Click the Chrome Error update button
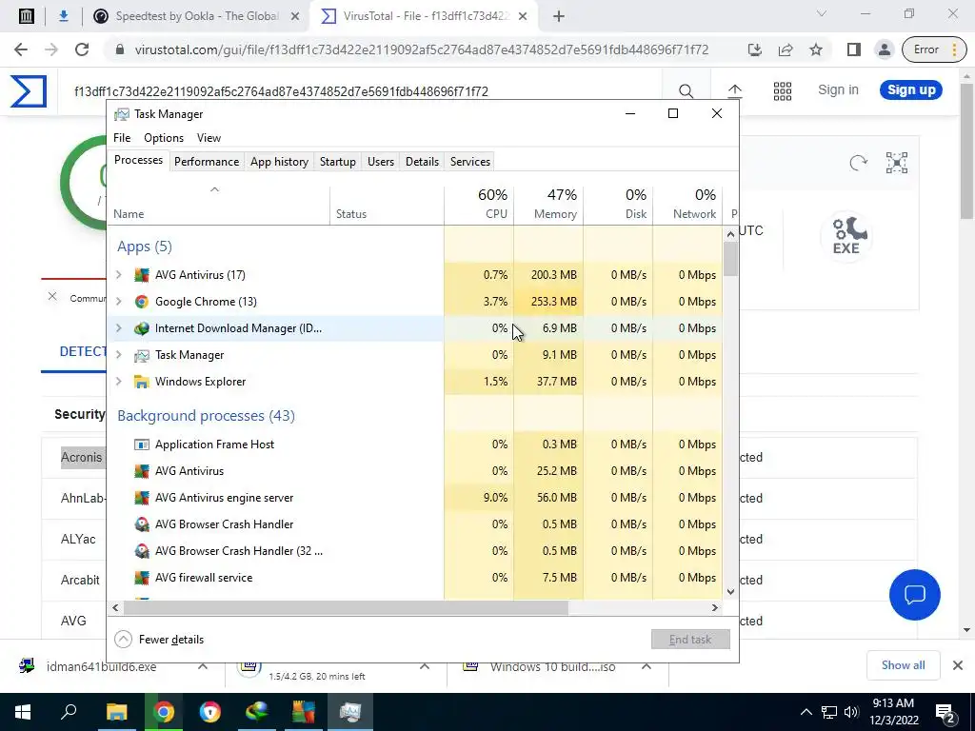 (x=935, y=49)
